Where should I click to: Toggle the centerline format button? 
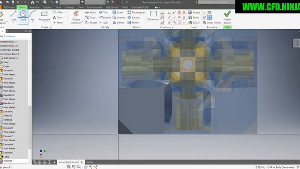[204, 17]
